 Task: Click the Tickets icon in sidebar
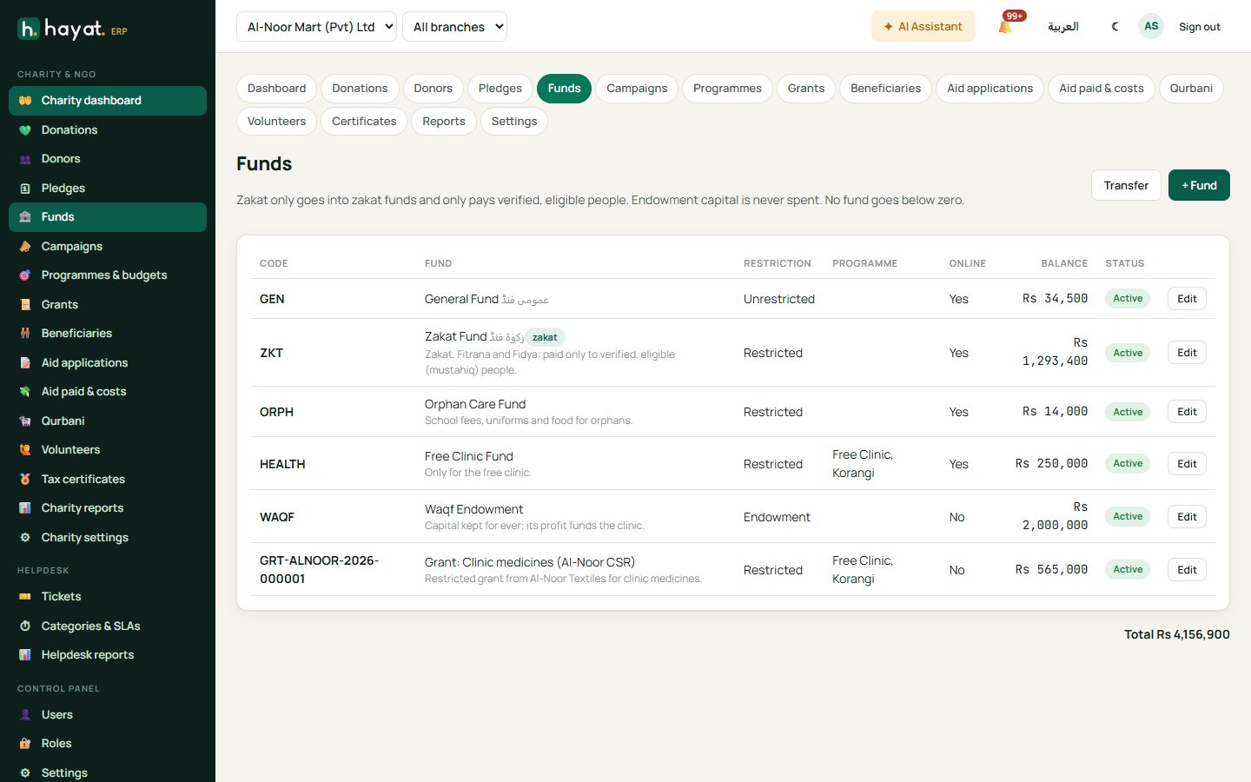coord(25,597)
